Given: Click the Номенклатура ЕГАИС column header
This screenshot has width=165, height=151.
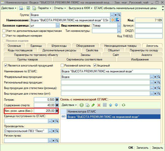Looking at the screenshot, I should pos(113,111).
